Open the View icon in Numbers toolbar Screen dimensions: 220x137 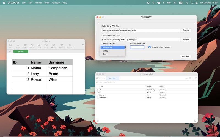[x=10, y=45]
